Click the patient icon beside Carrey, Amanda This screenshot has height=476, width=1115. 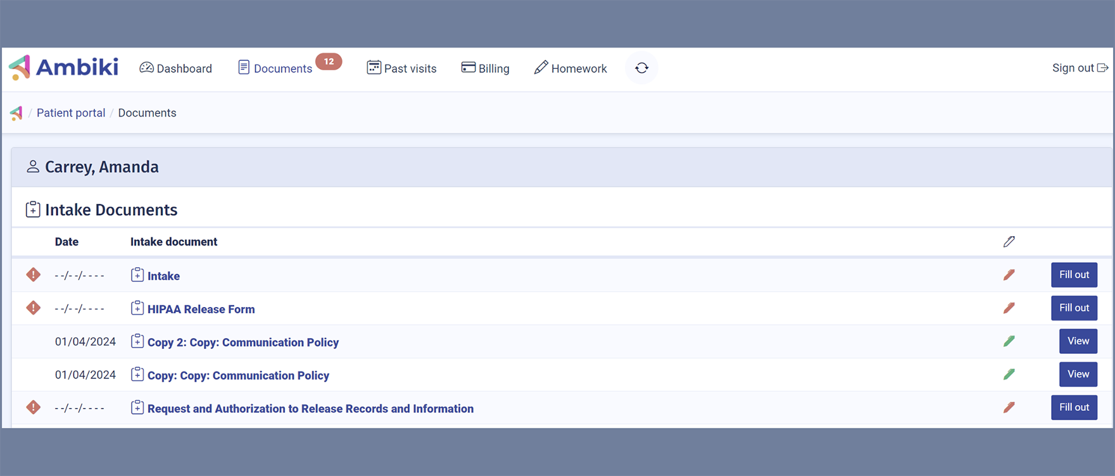(33, 166)
